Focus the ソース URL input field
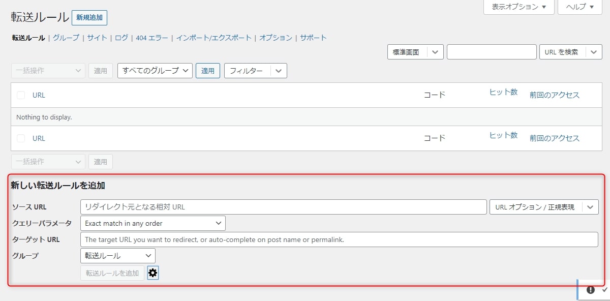The height and width of the screenshot is (301, 610). pos(284,207)
